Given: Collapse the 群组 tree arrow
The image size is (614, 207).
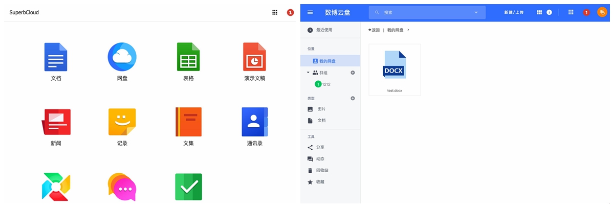Looking at the screenshot, I should click(x=308, y=73).
